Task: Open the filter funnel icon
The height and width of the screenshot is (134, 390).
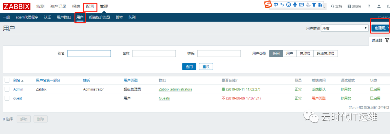Action: pos(387,40)
